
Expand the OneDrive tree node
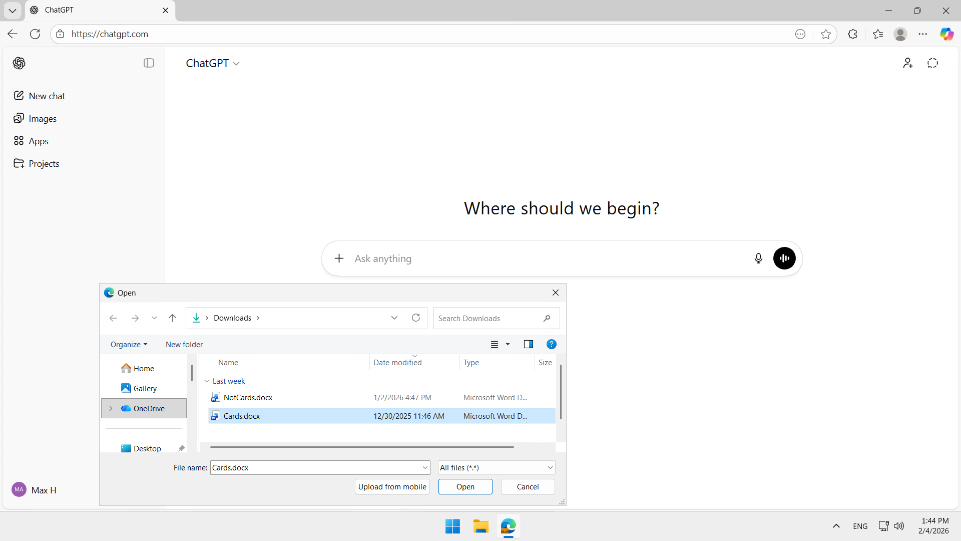pyautogui.click(x=111, y=409)
